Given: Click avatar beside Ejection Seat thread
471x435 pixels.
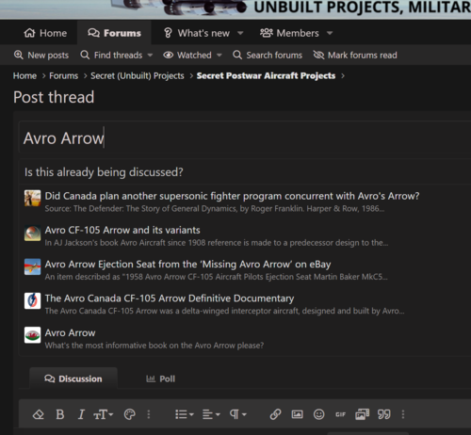Looking at the screenshot, I should pos(33,266).
